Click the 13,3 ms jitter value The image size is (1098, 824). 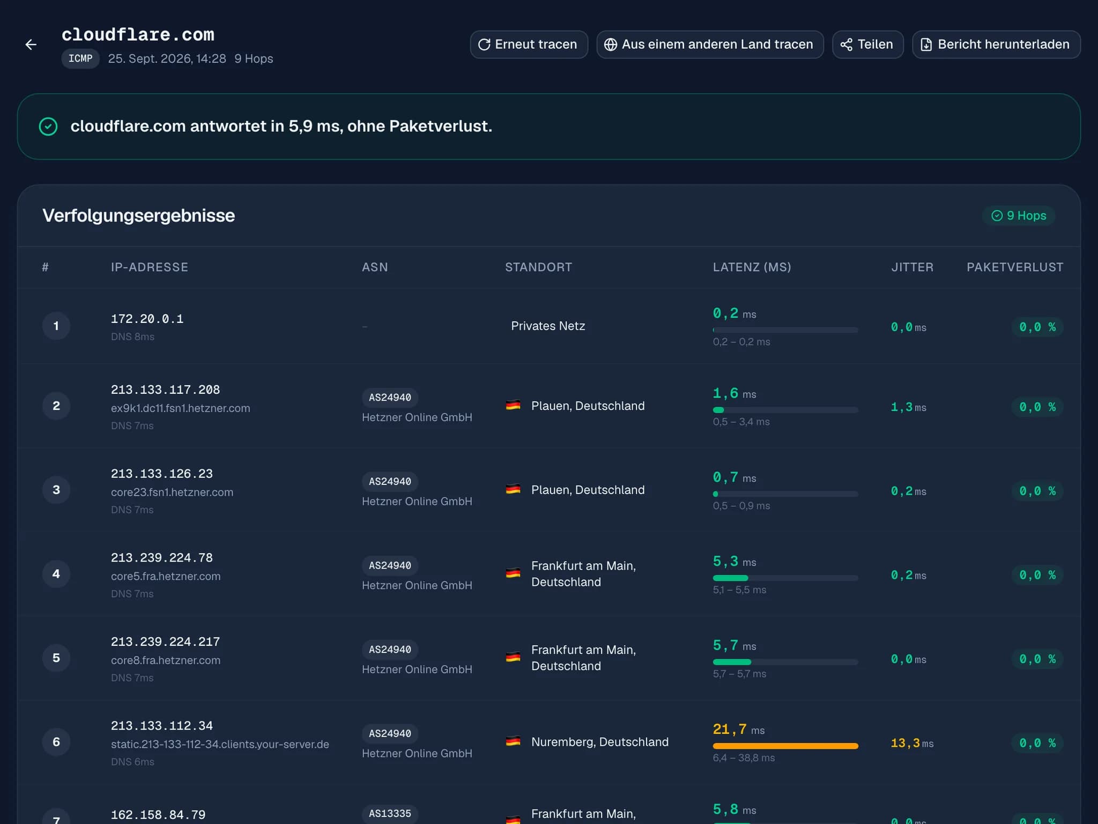(x=912, y=743)
